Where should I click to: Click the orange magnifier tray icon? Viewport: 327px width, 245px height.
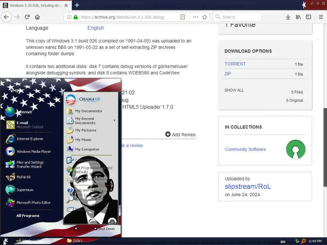point(303,241)
